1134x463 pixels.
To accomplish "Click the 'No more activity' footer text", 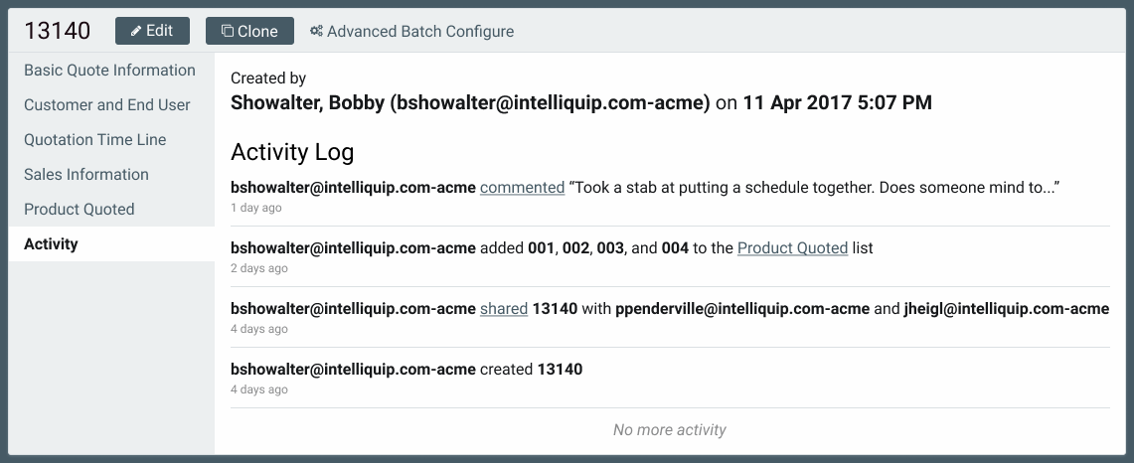I will click(670, 430).
